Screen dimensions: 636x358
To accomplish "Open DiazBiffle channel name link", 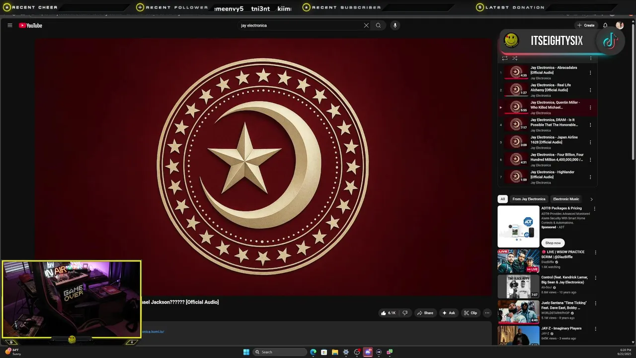I will click(x=548, y=262).
